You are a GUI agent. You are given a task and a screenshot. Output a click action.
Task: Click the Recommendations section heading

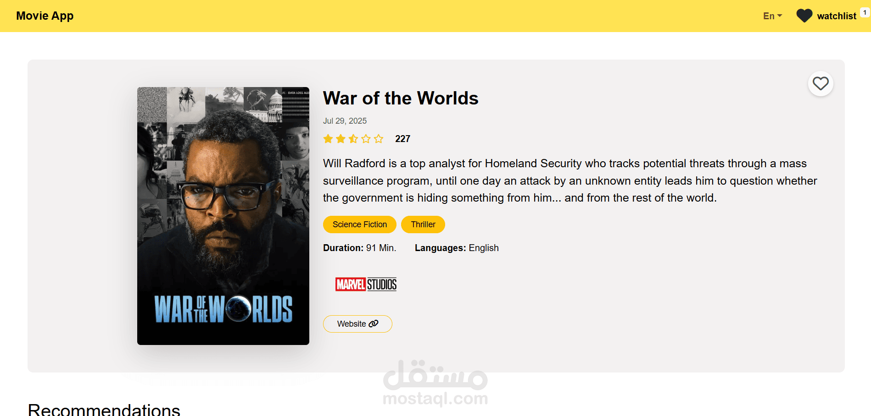104,409
